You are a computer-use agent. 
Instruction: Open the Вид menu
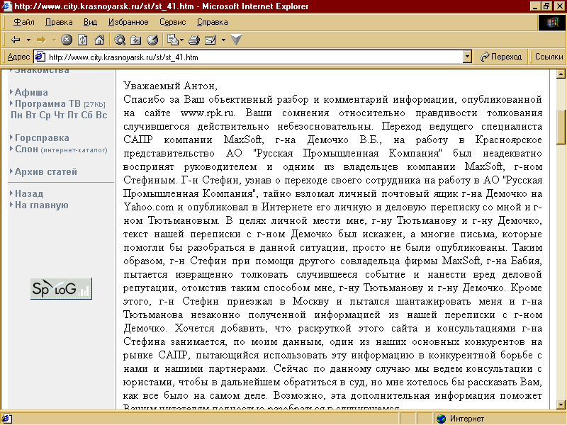[x=91, y=22]
